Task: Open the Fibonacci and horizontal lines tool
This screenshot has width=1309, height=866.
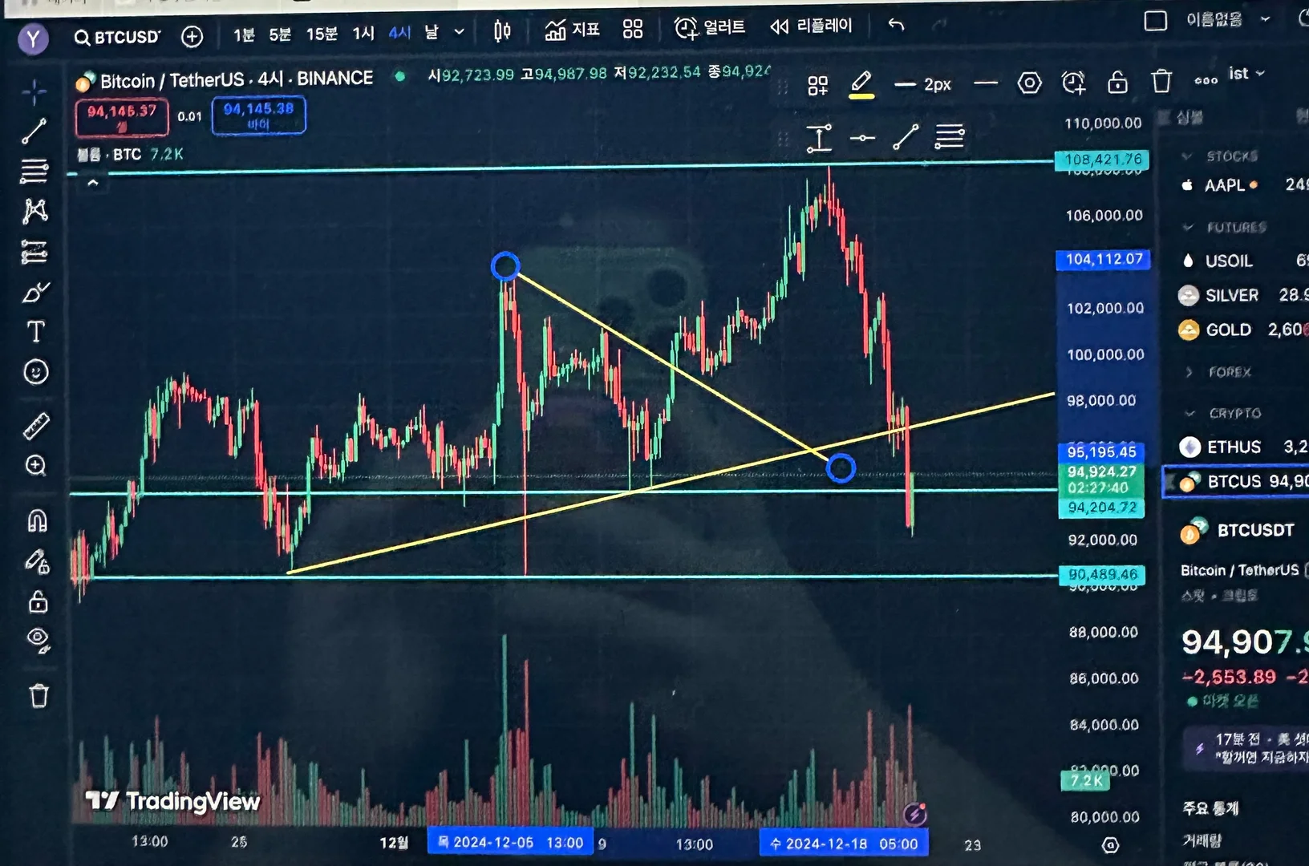Action: (x=34, y=171)
